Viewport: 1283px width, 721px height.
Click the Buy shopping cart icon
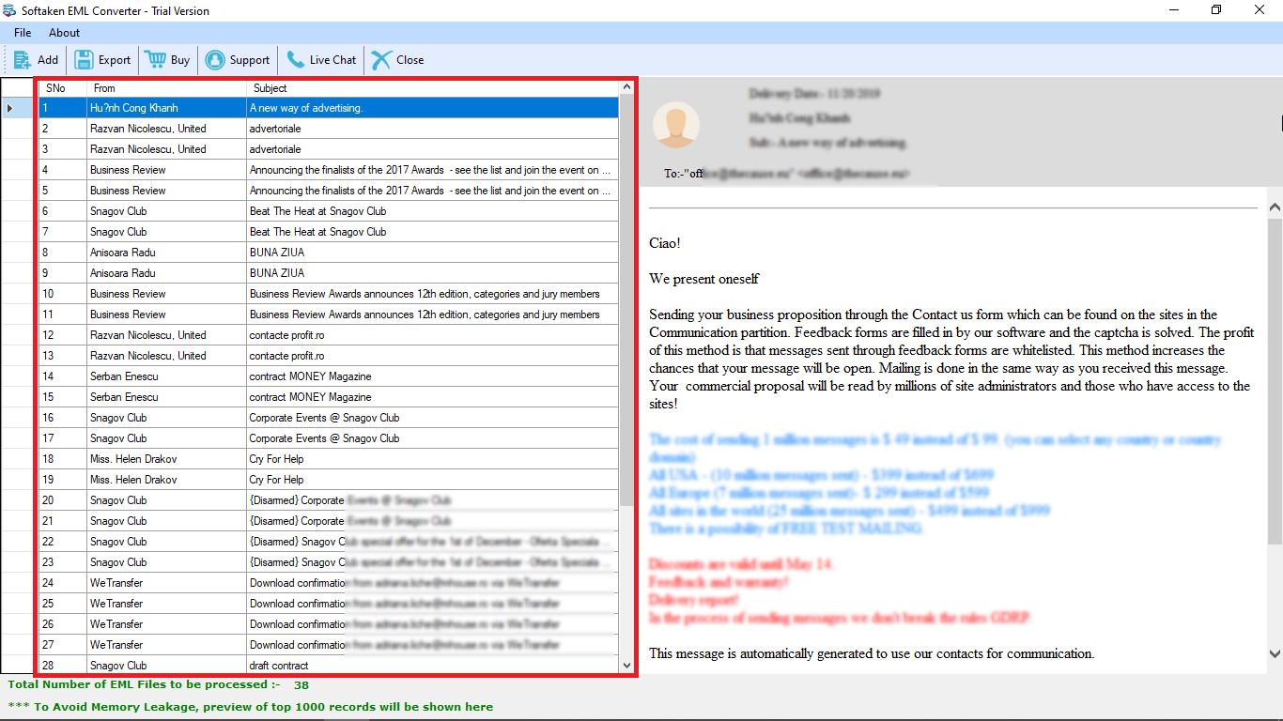(x=155, y=60)
